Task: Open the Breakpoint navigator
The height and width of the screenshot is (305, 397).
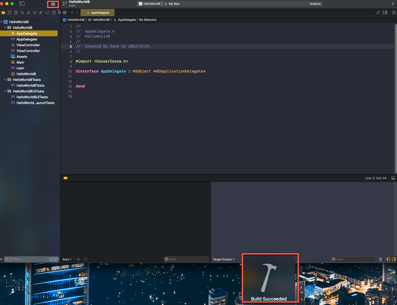Action: click(x=47, y=13)
